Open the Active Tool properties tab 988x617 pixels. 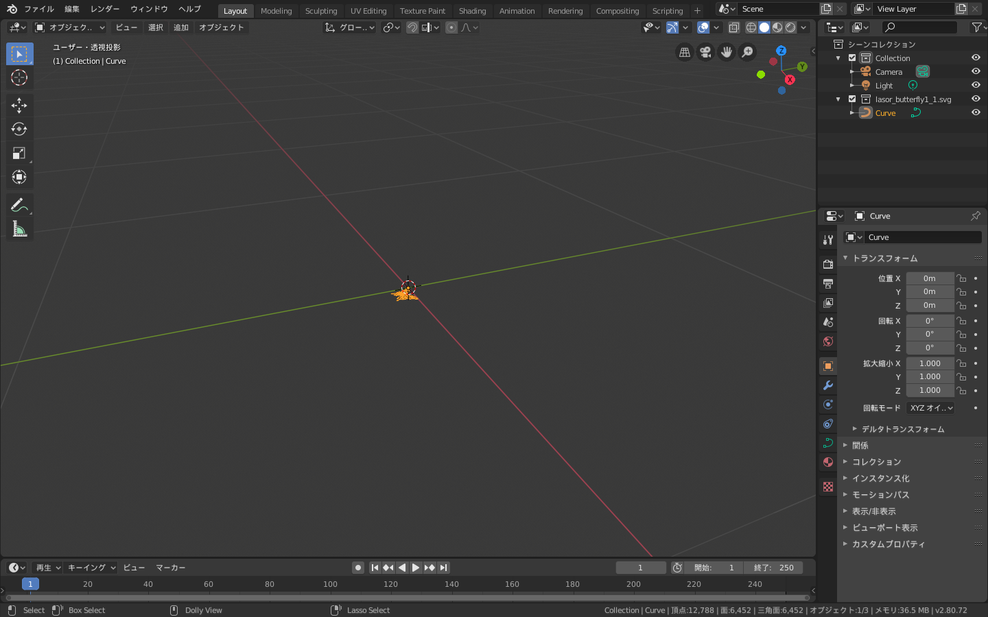pyautogui.click(x=828, y=240)
